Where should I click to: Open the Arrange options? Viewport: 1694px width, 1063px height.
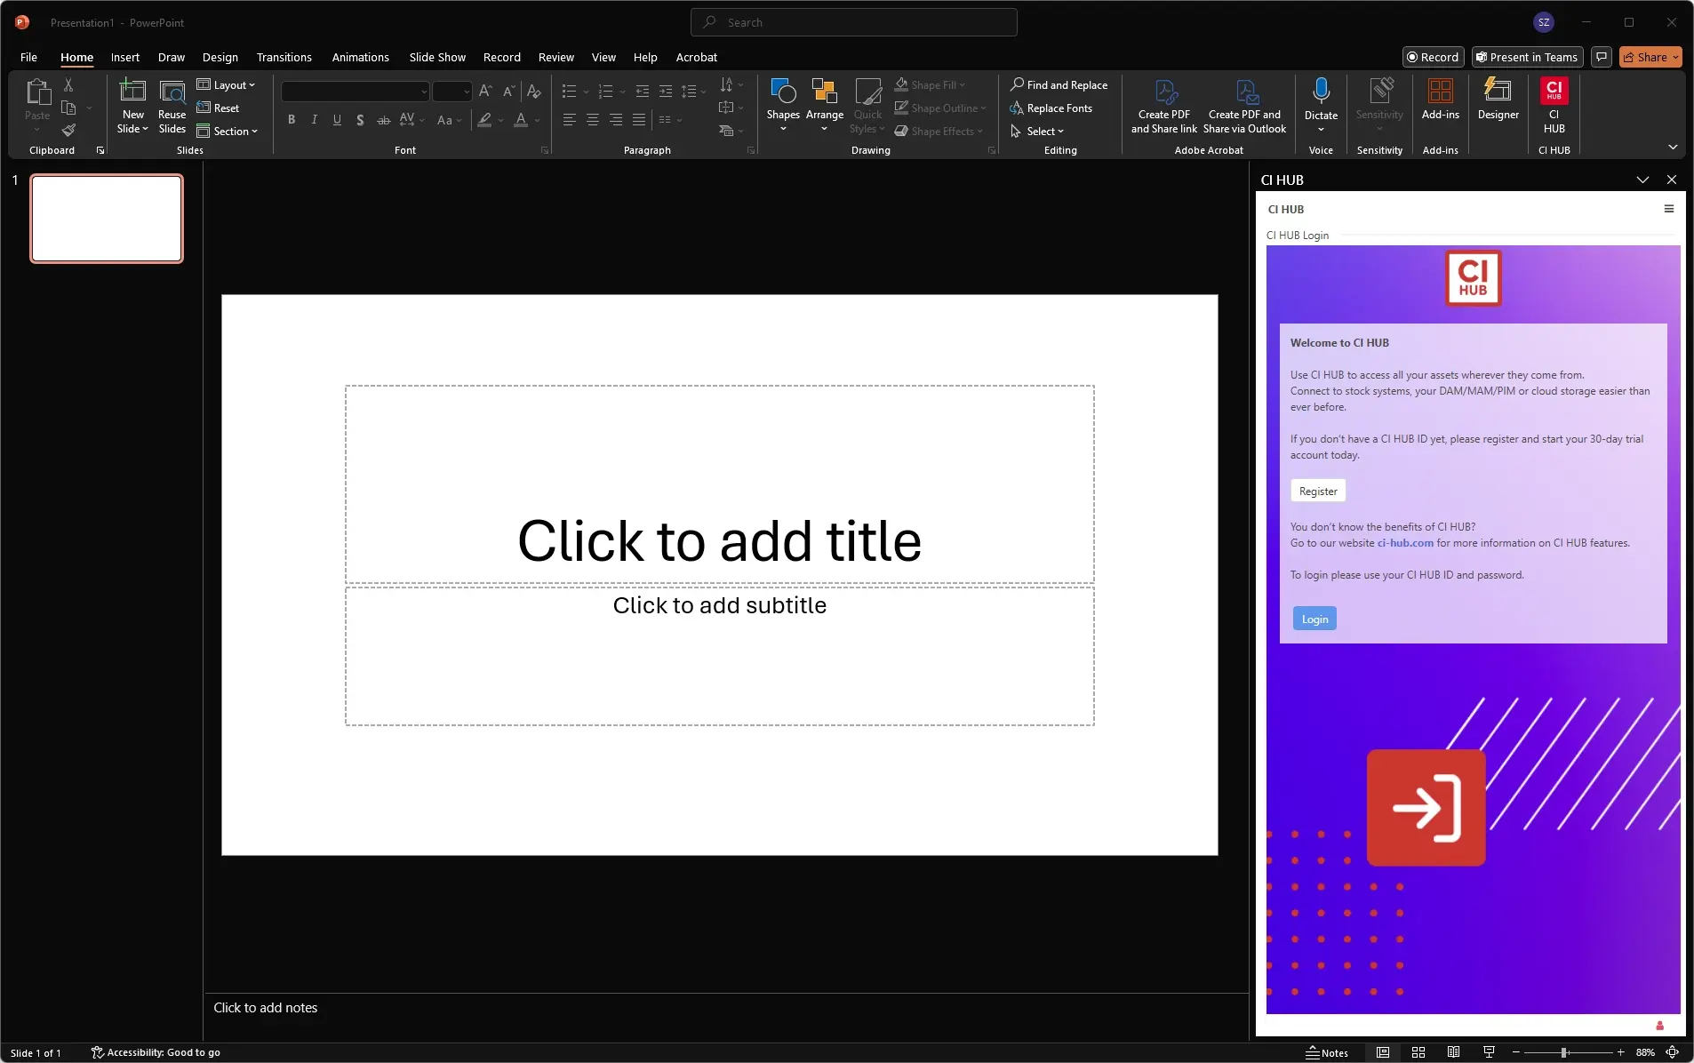click(x=824, y=105)
